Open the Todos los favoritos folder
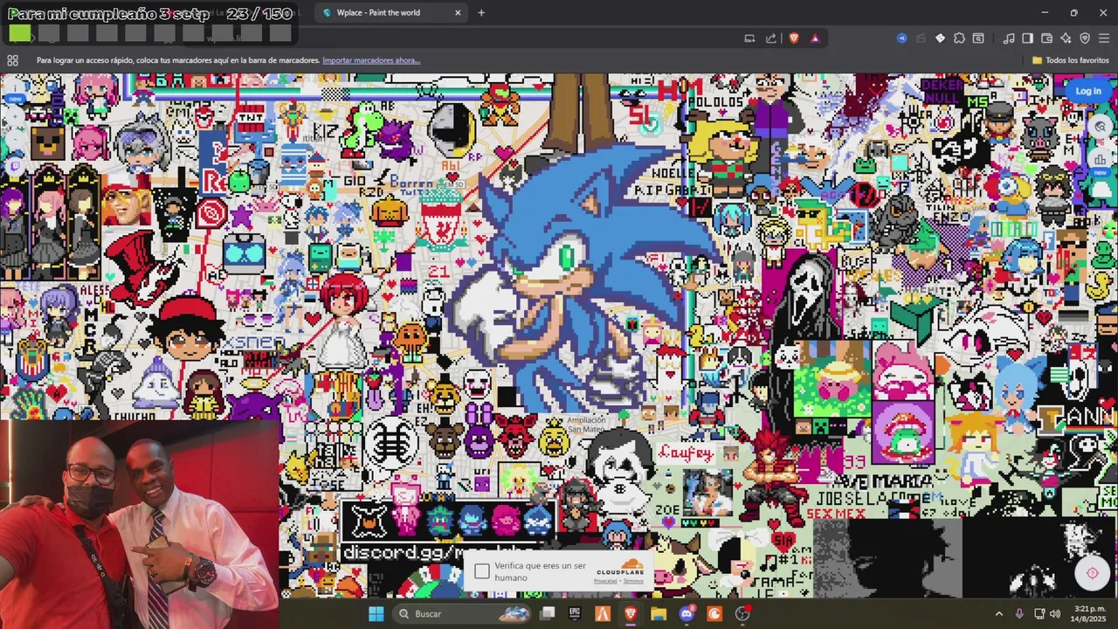 pos(1070,60)
